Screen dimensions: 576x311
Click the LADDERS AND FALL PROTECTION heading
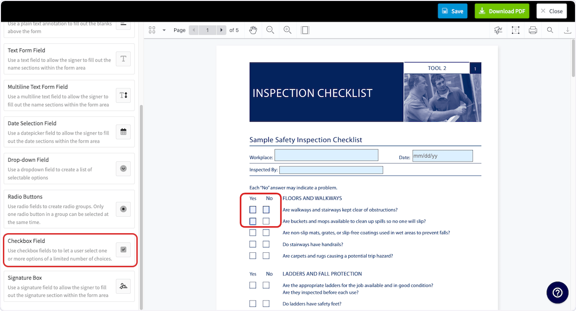(x=322, y=274)
